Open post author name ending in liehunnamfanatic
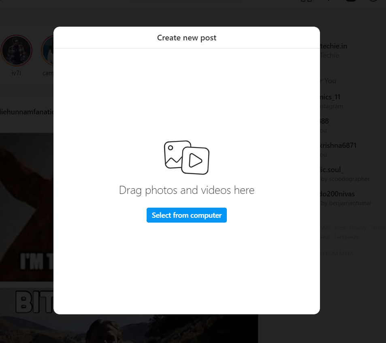Viewport: 386px width, 343px height. point(27,111)
